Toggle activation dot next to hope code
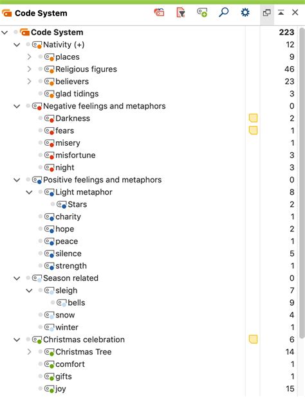The image size is (305, 397). pos(41,229)
